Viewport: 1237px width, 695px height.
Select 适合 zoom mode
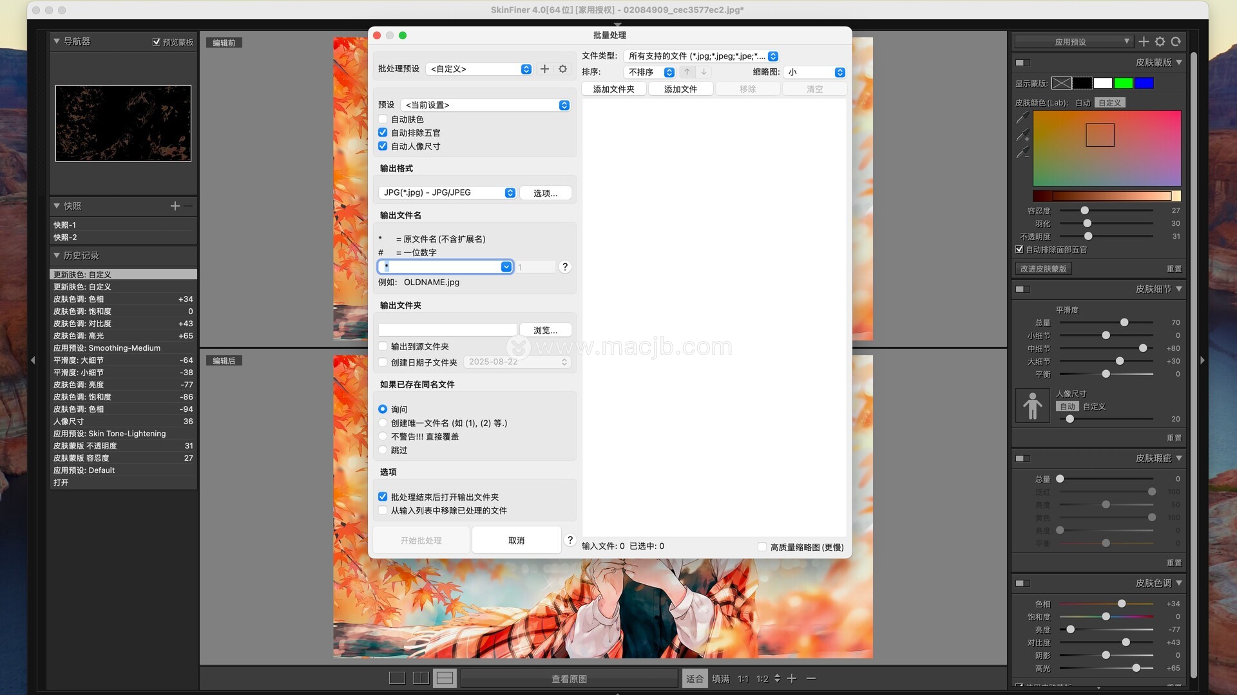coord(695,678)
